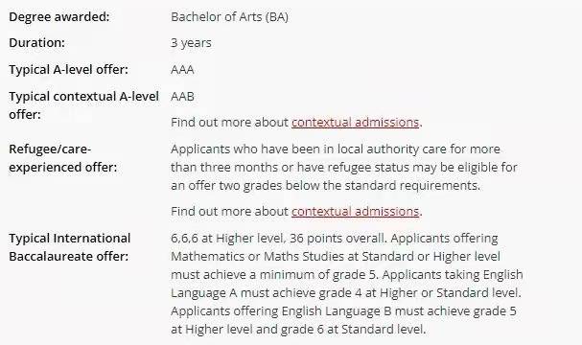
Task: Click the 'Degree awarded:' label
Action: coord(59,16)
